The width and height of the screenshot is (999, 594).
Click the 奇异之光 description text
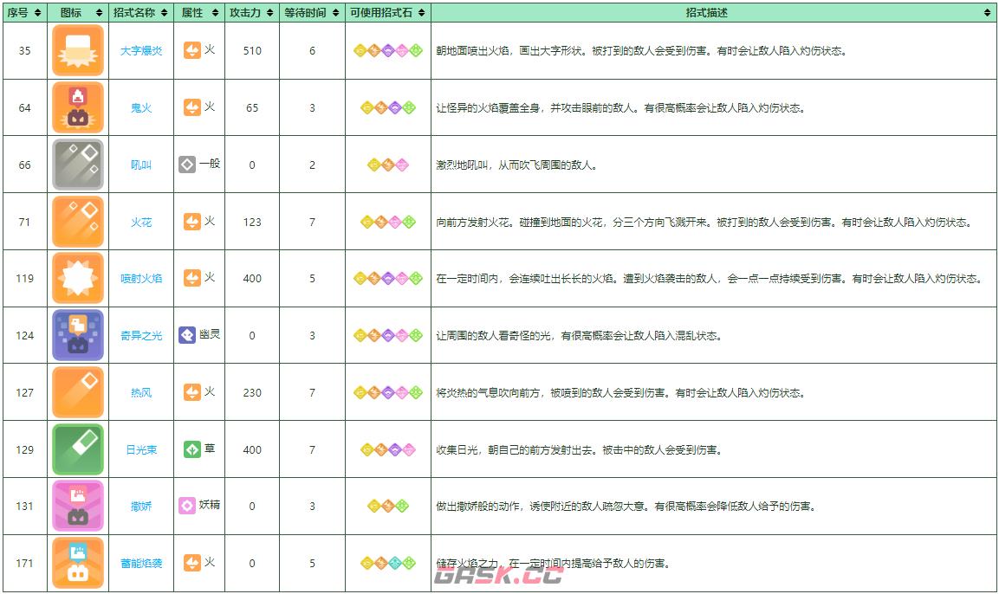click(579, 336)
